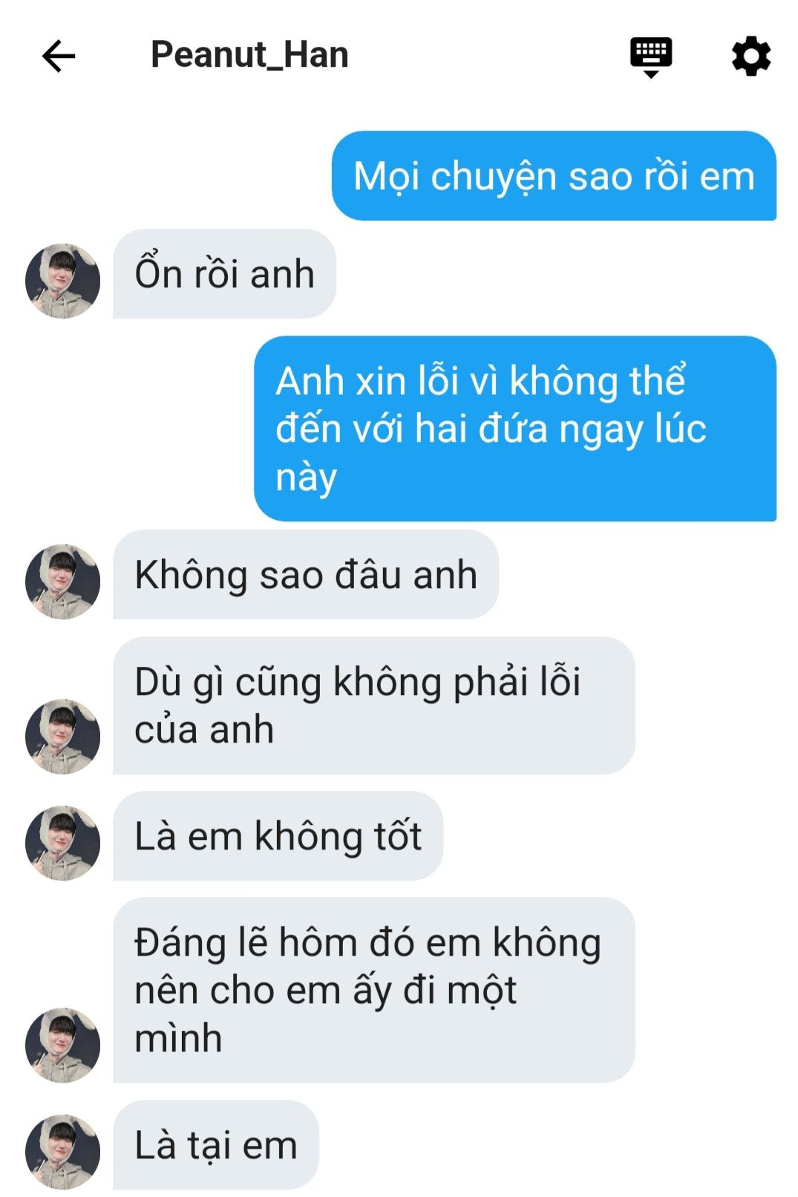Select the "Mọi chuyện sao rồi em" message
Viewport: 798px width, 1197px height.
tap(554, 176)
